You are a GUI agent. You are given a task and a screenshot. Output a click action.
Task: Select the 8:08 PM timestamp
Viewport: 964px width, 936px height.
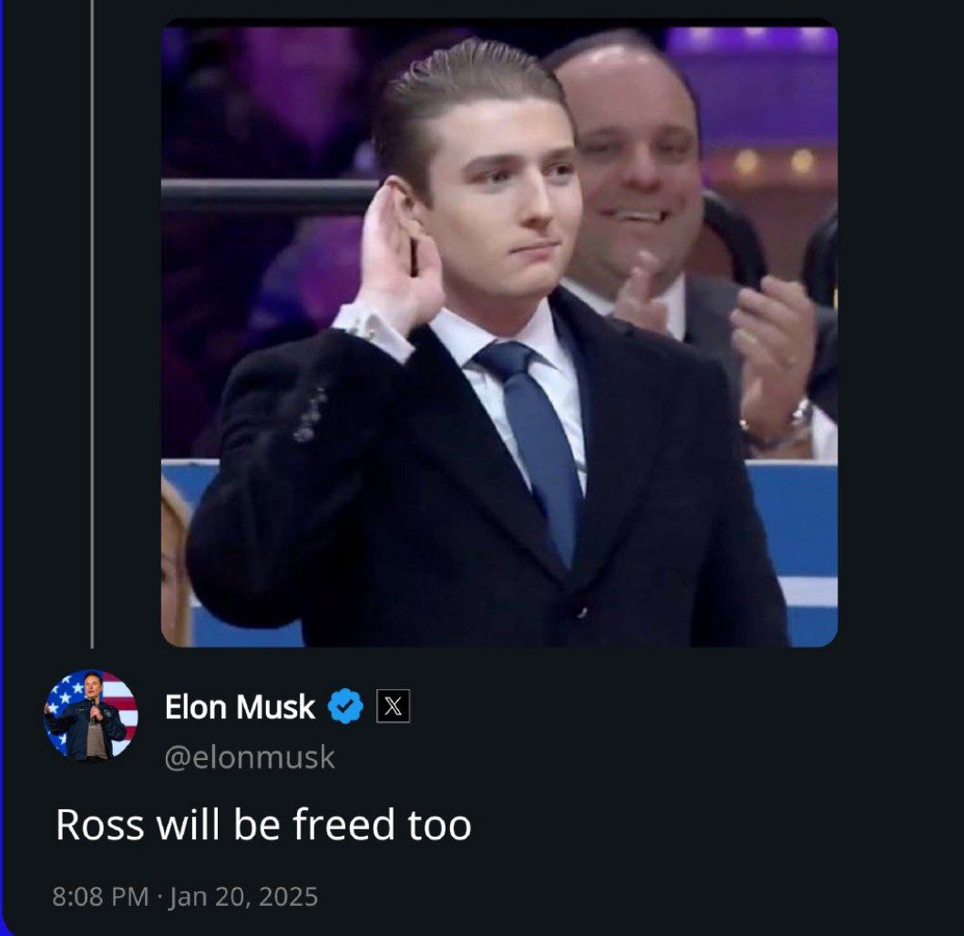(101, 896)
